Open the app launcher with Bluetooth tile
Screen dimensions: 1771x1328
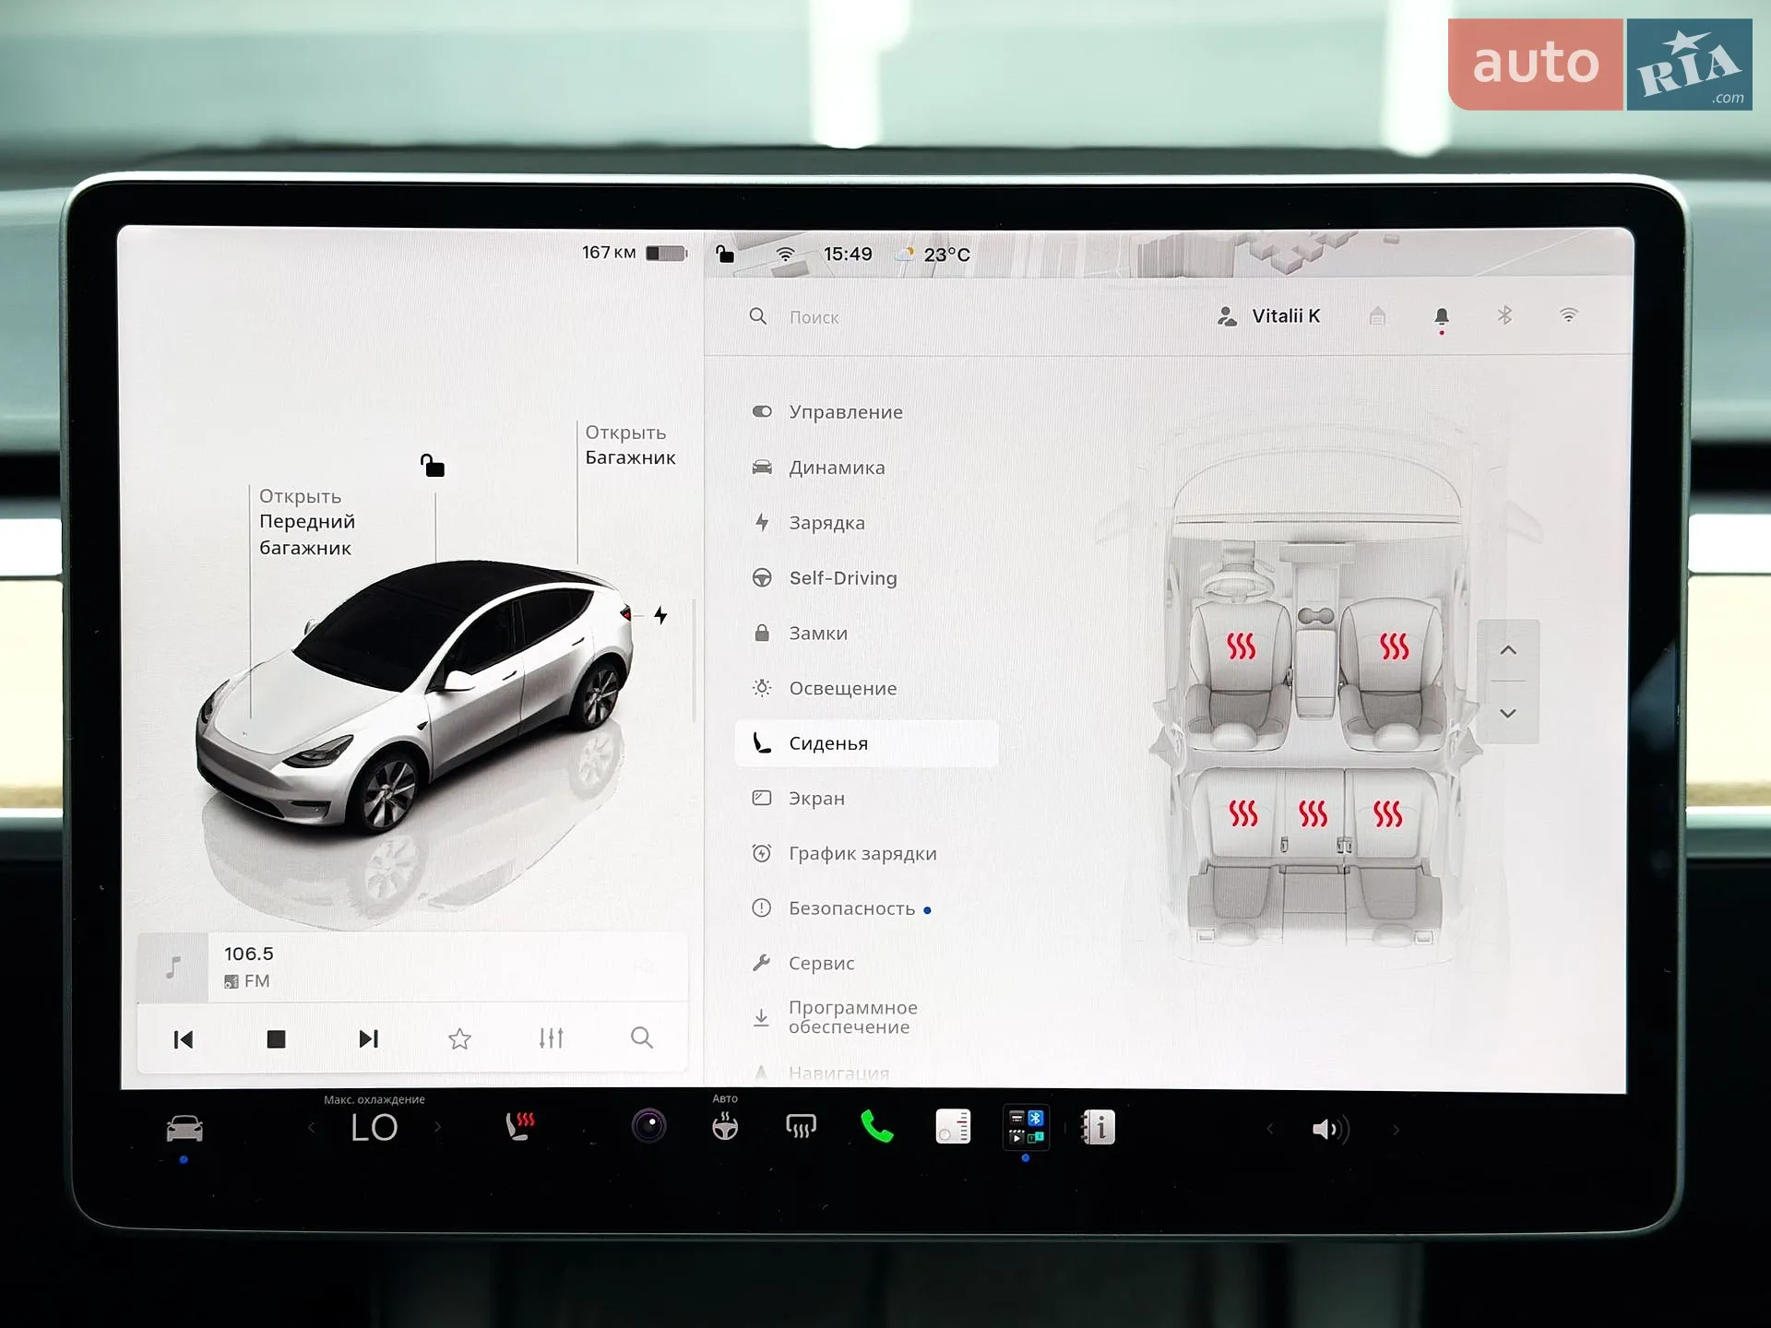click(1026, 1127)
